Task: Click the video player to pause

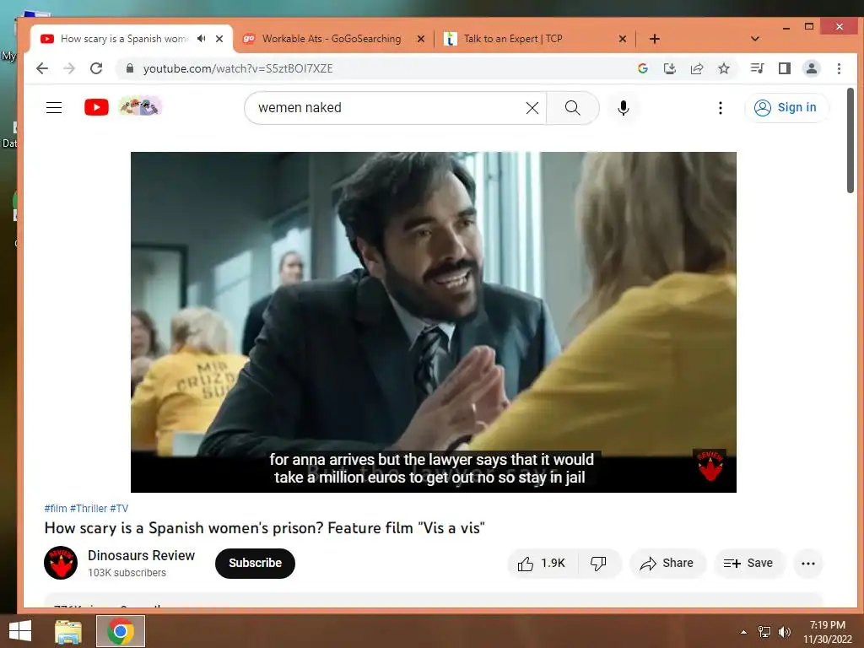Action: tap(433, 321)
